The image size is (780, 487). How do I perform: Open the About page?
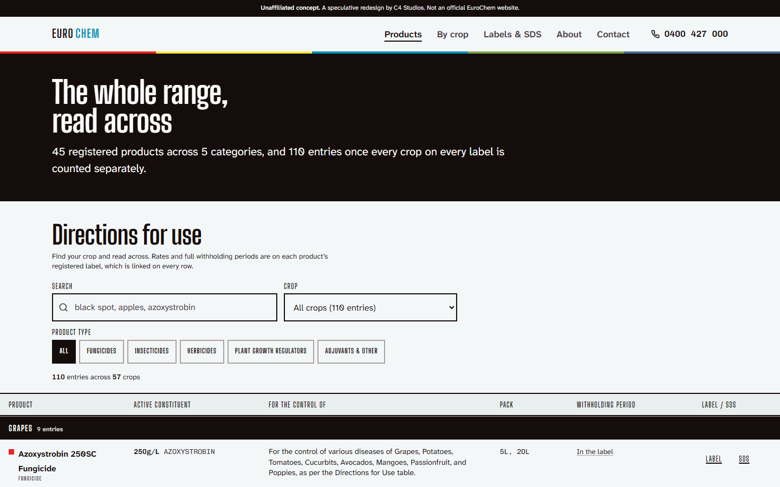pos(569,34)
